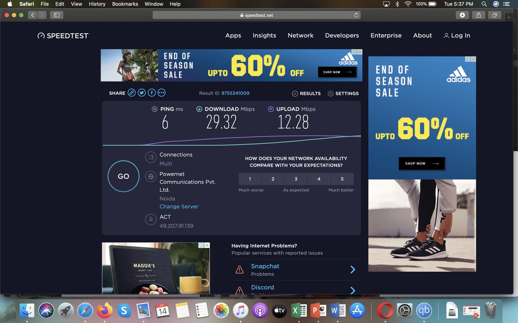Open Opera browser from the Dock

pyautogui.click(x=385, y=310)
